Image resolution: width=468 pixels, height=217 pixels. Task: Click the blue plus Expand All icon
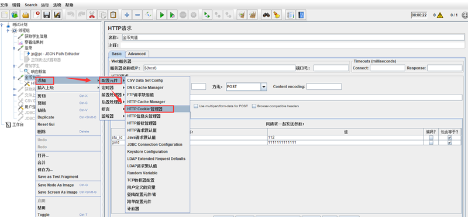tap(127, 15)
